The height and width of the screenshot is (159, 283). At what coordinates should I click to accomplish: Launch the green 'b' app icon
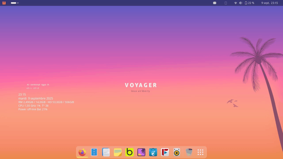[129, 152]
